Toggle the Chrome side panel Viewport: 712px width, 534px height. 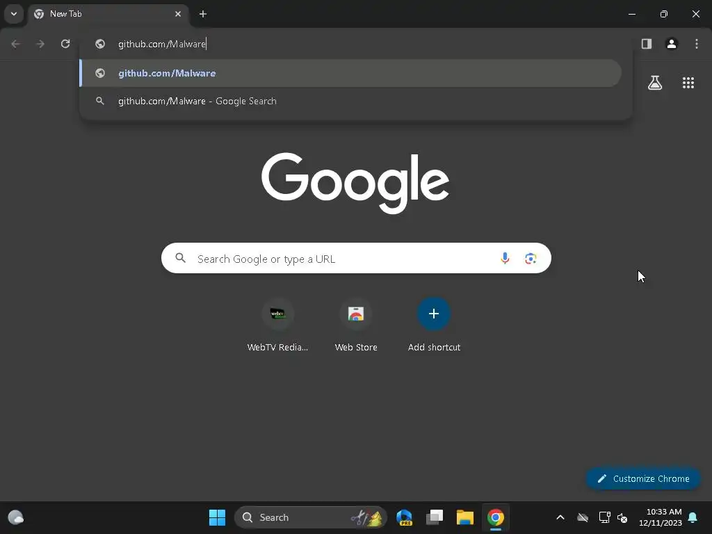click(x=647, y=44)
